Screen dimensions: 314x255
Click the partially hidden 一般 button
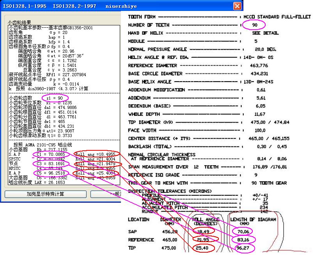[106, 194]
